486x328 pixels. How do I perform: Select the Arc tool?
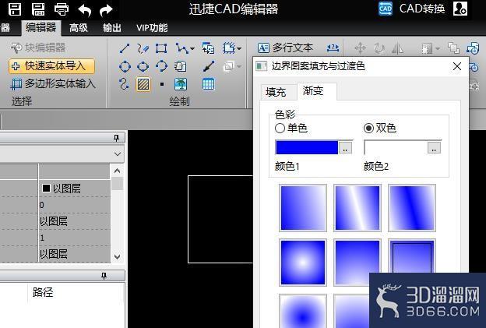[x=161, y=66]
